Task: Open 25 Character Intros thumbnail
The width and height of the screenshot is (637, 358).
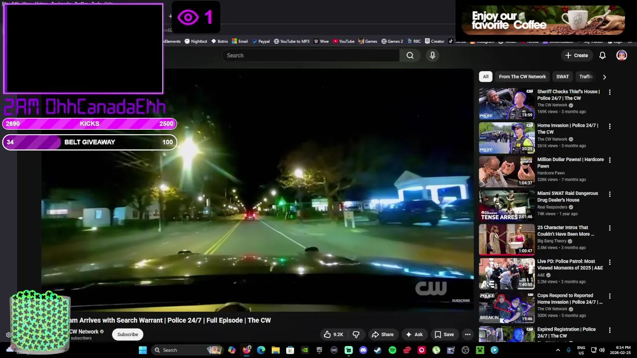Action: [507, 240]
